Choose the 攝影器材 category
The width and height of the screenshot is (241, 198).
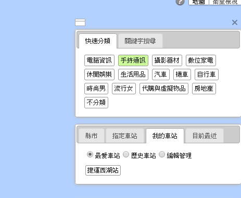tap(167, 60)
